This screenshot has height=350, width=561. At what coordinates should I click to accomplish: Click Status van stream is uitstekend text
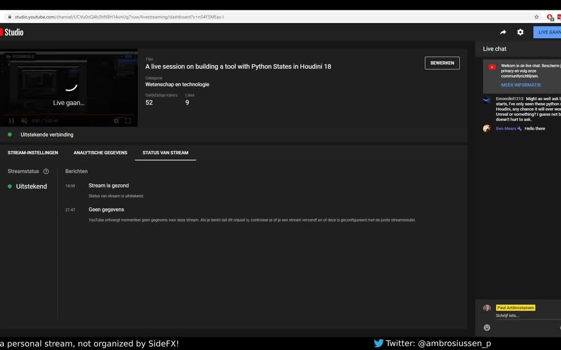point(116,196)
